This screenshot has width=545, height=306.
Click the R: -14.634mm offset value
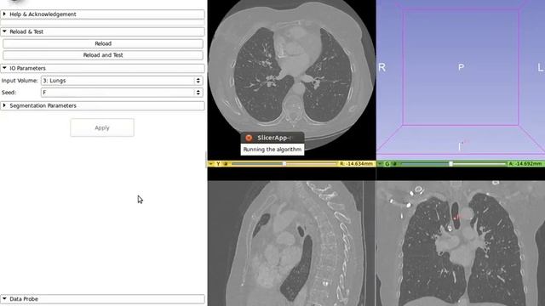click(x=356, y=163)
